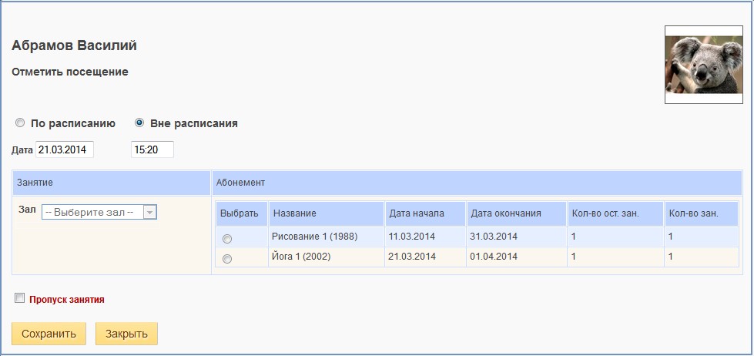Click end date 31.03.2014 cell
This screenshot has height=356, width=754.
tap(517, 237)
